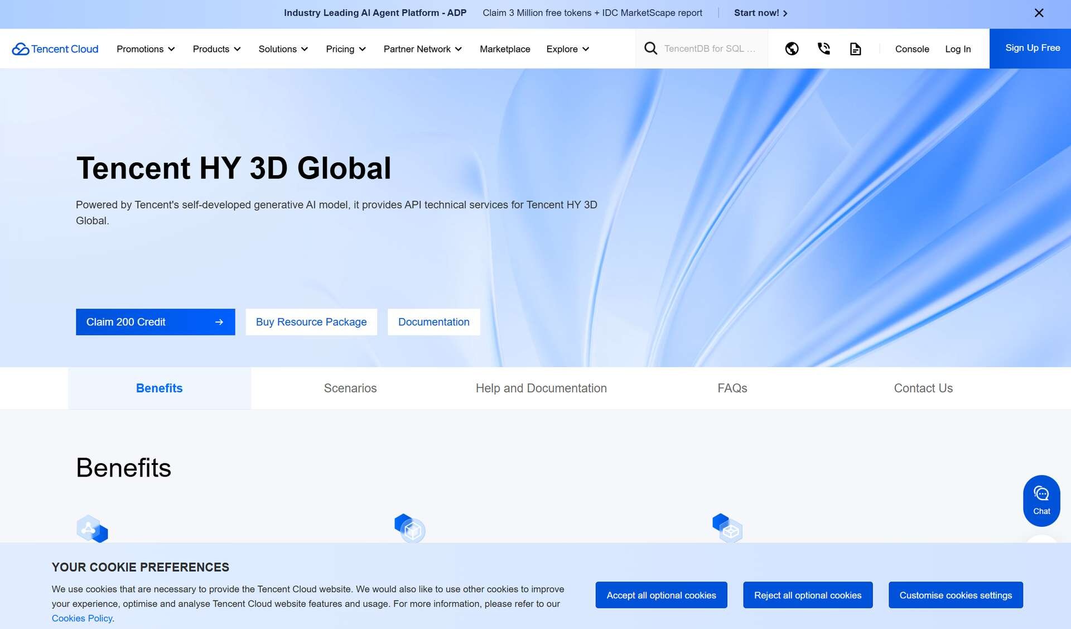The height and width of the screenshot is (629, 1071).
Task: Expand the Products dropdown menu
Action: click(x=216, y=49)
